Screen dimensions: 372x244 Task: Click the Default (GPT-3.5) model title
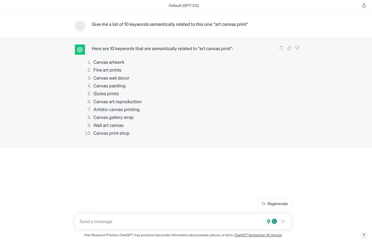tap(184, 6)
